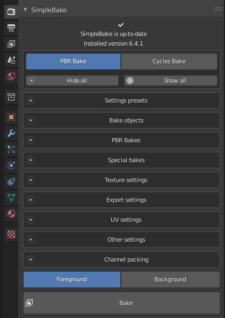Click the Hide all button
The width and height of the screenshot is (225, 318).
point(72,81)
